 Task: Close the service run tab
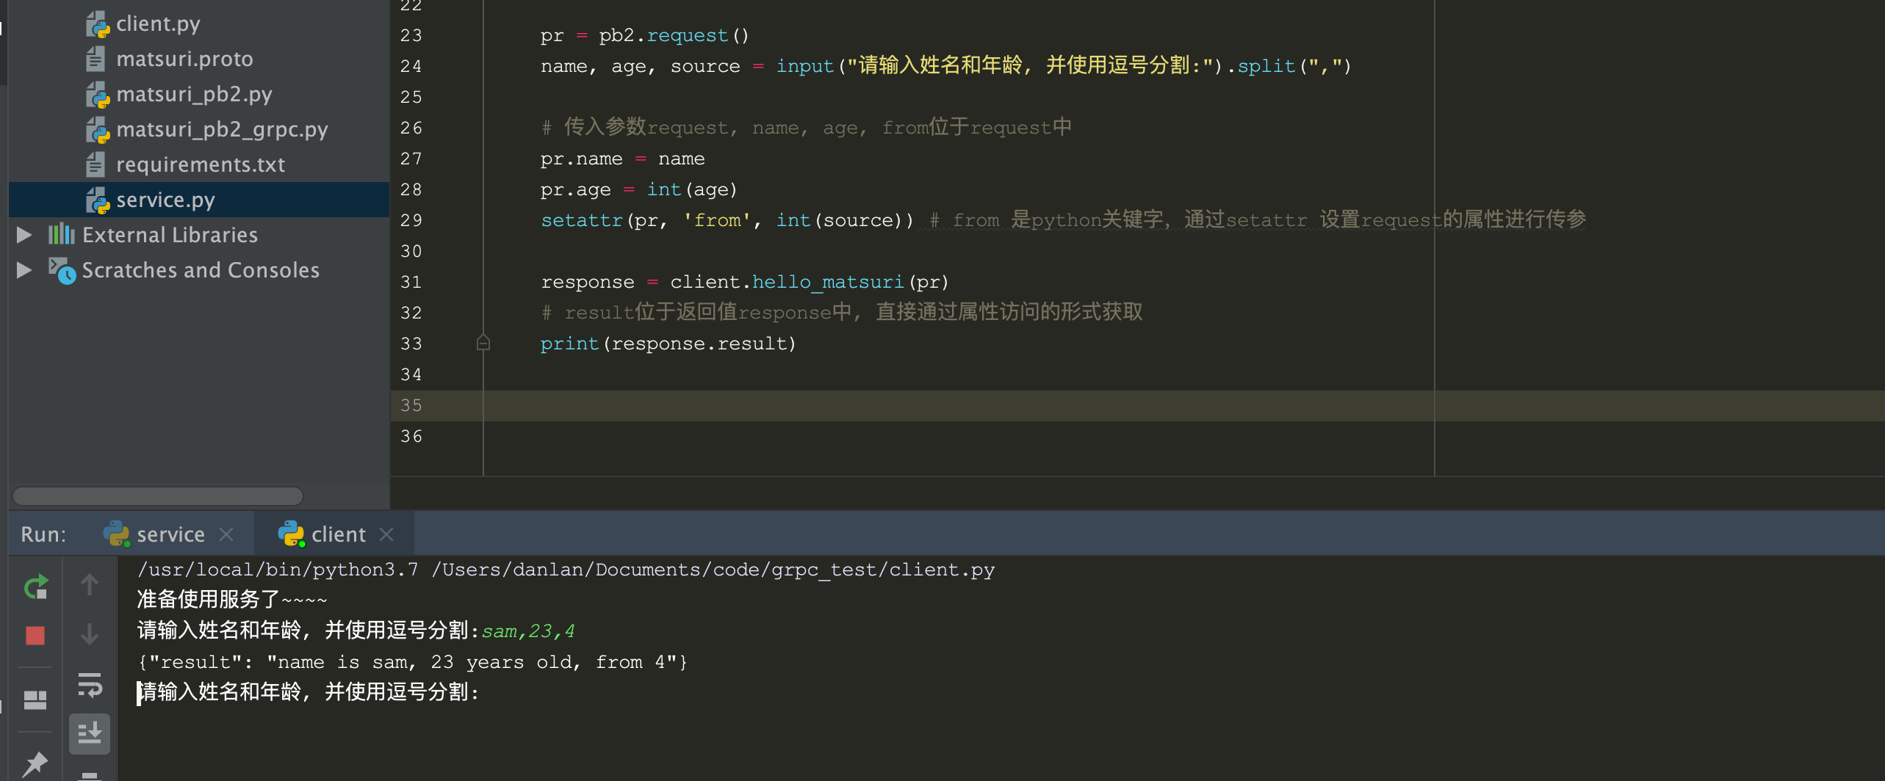(x=226, y=534)
